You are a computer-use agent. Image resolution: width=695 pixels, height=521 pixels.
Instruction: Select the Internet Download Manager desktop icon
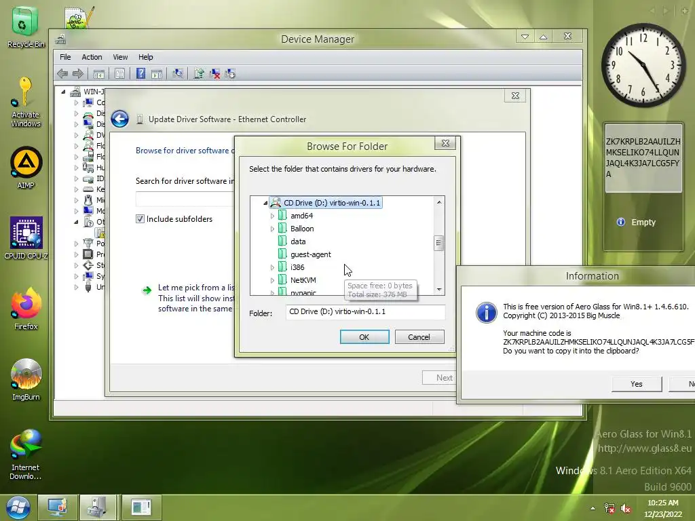(x=26, y=454)
